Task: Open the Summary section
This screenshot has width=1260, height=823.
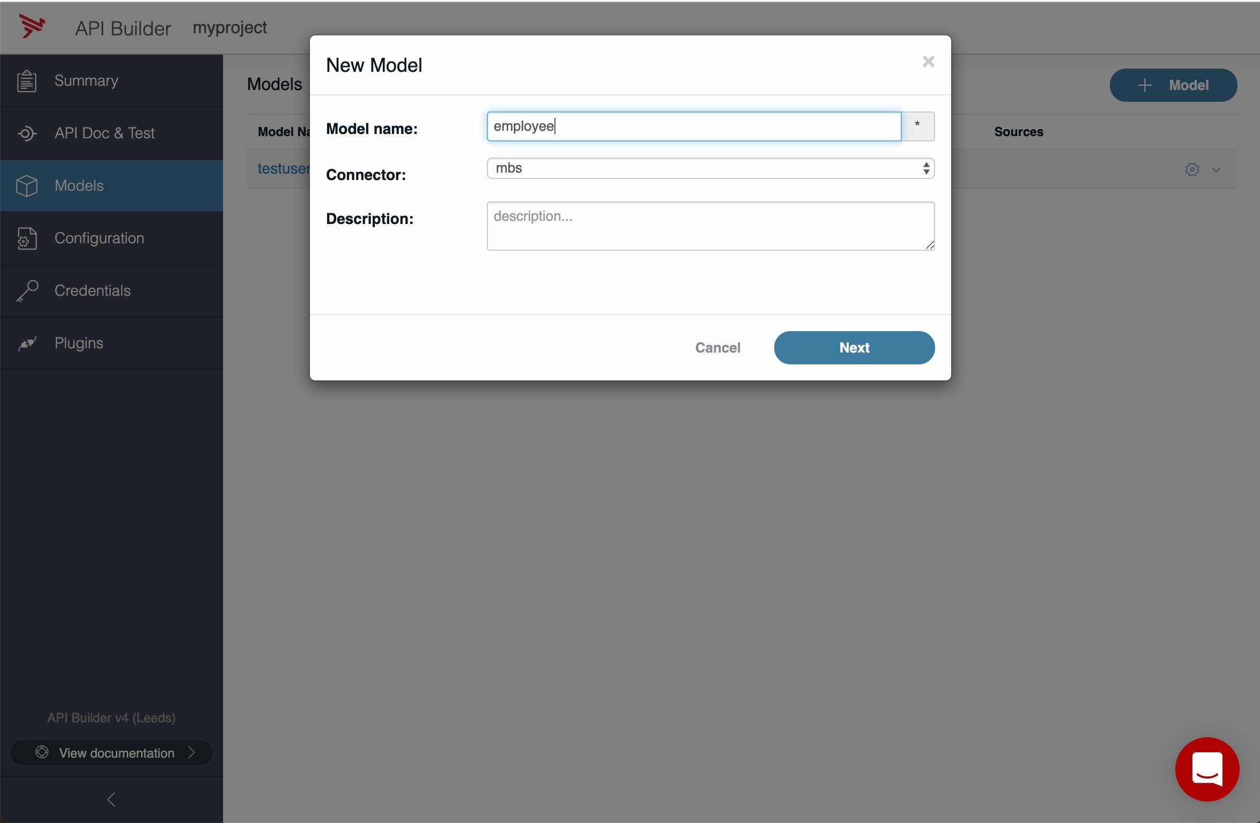Action: click(112, 81)
